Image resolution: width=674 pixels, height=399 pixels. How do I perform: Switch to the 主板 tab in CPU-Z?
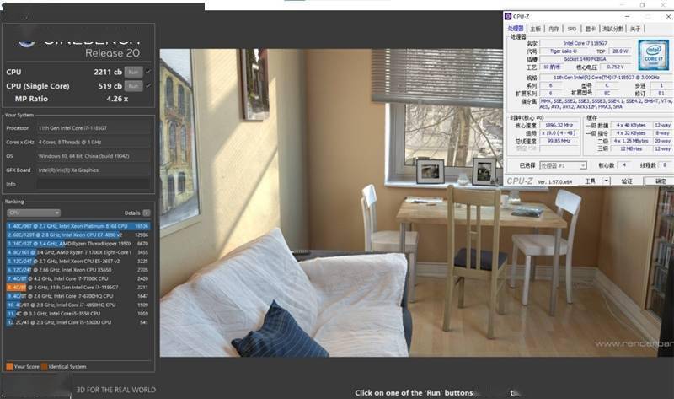pyautogui.click(x=535, y=29)
